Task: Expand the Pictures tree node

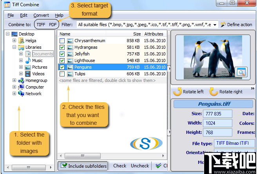Action: pos(21,67)
